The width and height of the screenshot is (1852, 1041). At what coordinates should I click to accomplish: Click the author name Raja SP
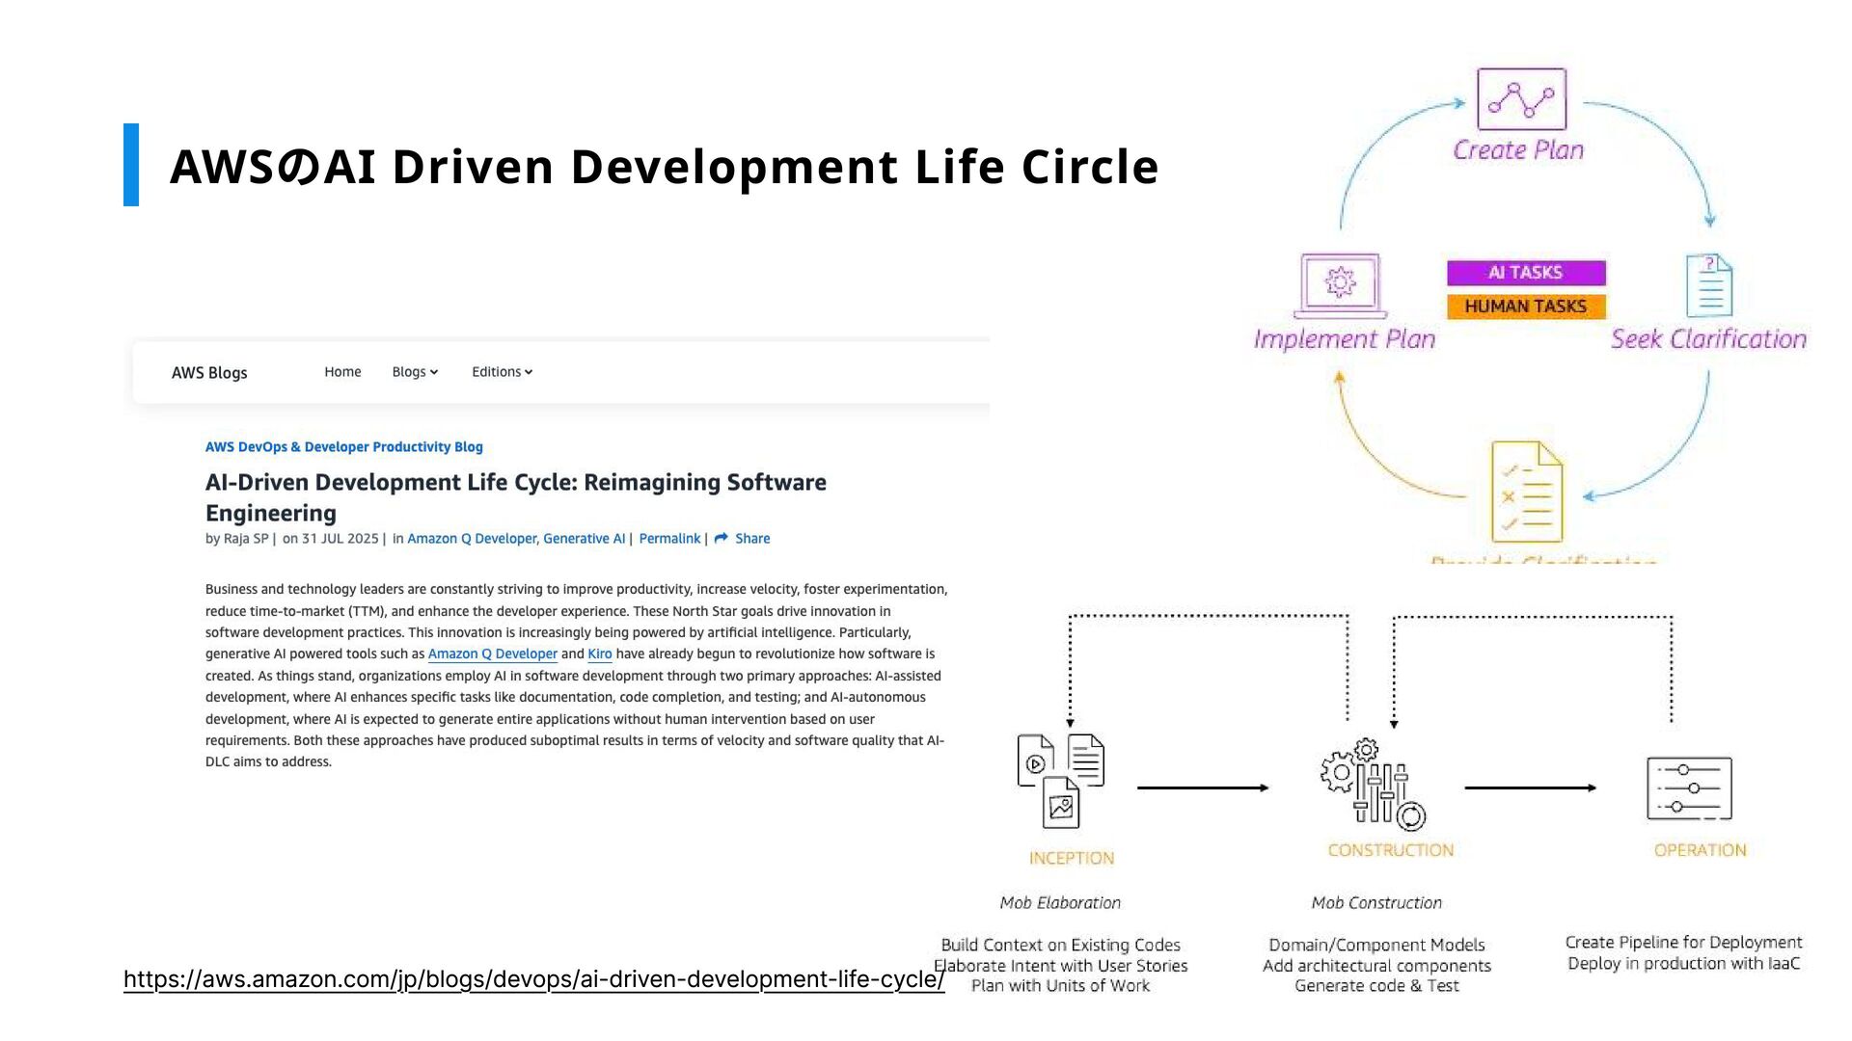point(246,539)
